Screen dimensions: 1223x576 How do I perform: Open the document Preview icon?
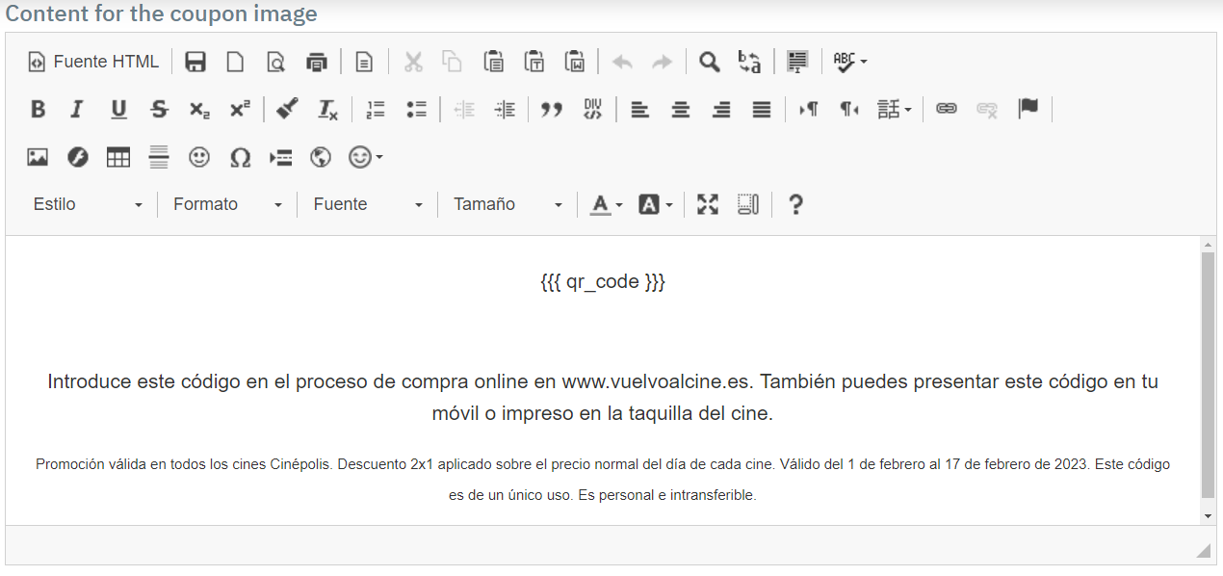[275, 62]
